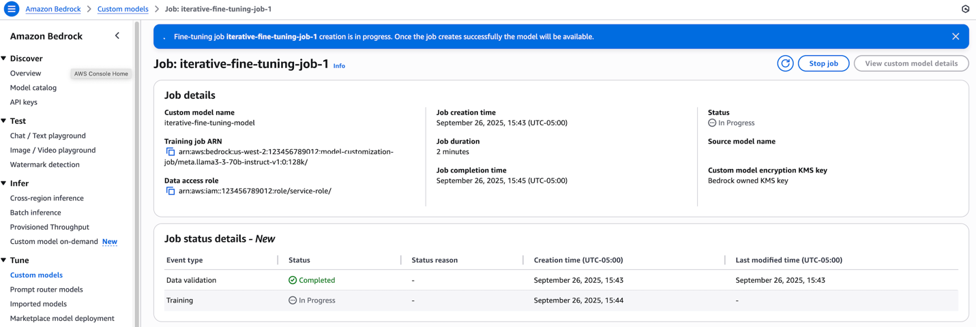This screenshot has width=976, height=327.
Task: Select Chat / Text playground menu item
Action: pos(48,136)
